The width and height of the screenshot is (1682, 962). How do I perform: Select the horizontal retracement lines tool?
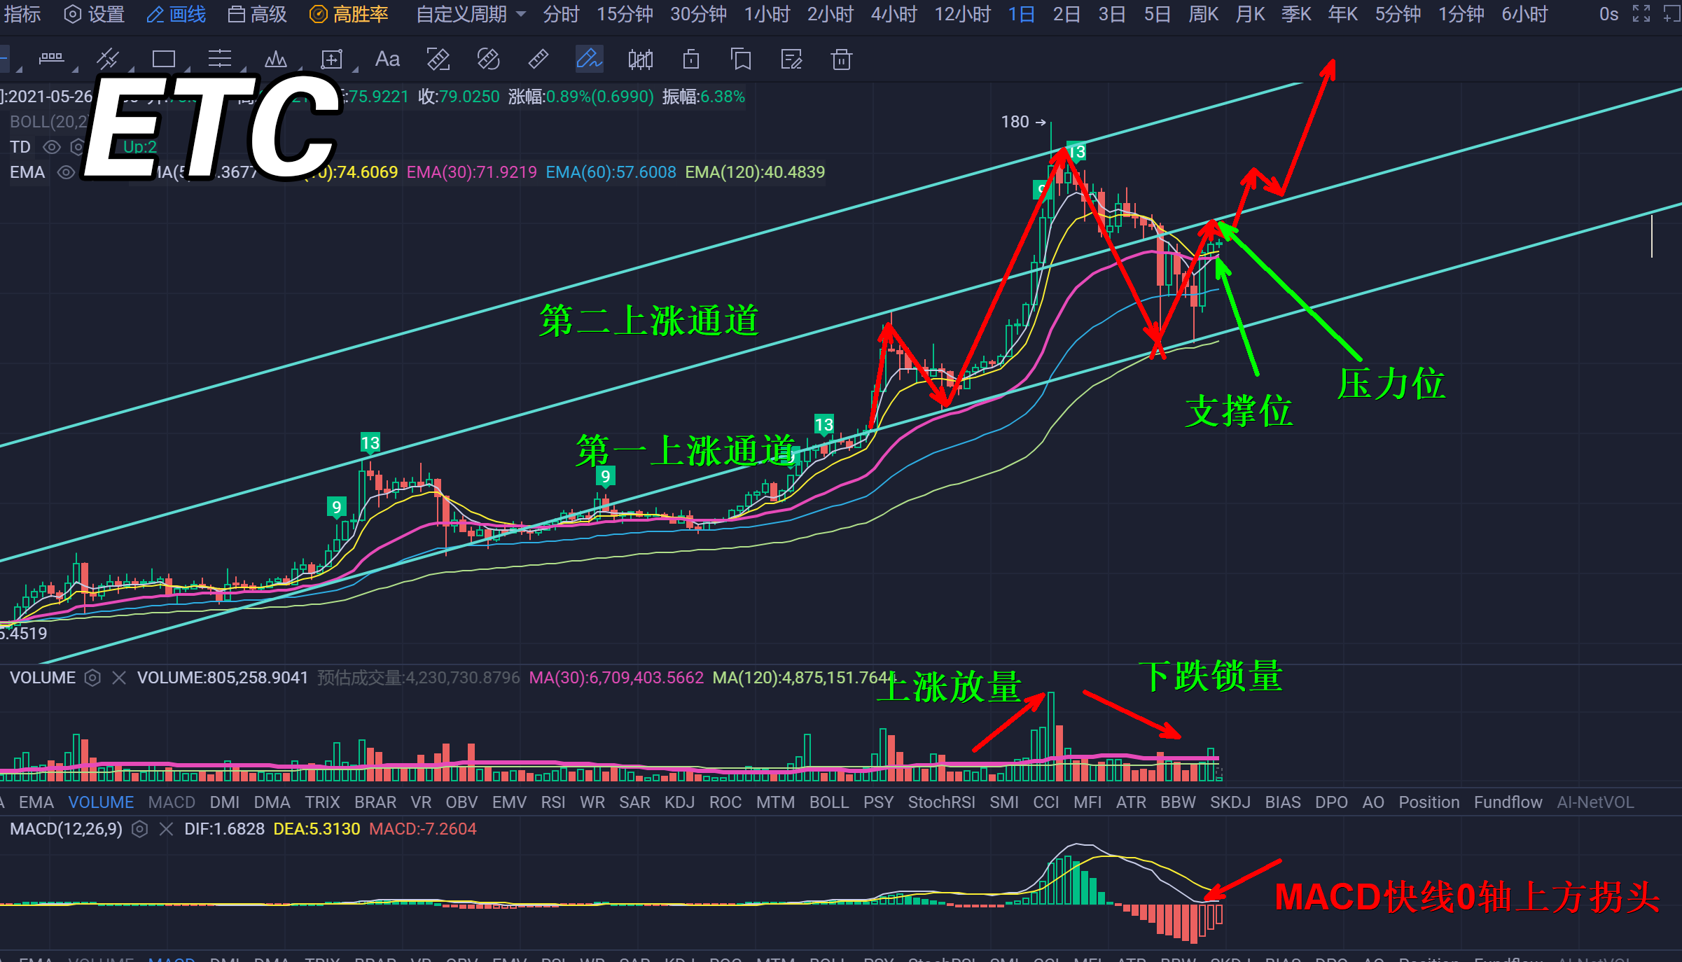point(220,59)
